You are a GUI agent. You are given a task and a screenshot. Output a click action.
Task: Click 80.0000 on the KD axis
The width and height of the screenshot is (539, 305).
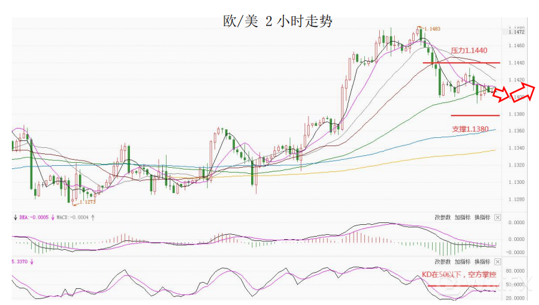(515, 271)
